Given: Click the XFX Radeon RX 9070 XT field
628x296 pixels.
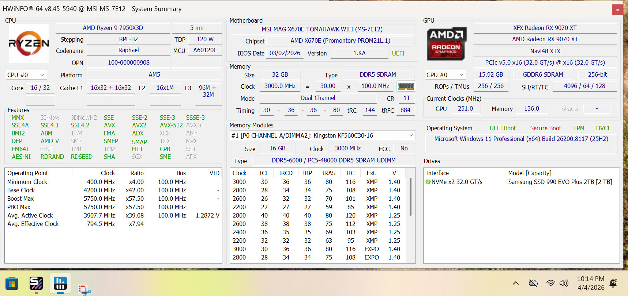Looking at the screenshot, I should point(545,28).
